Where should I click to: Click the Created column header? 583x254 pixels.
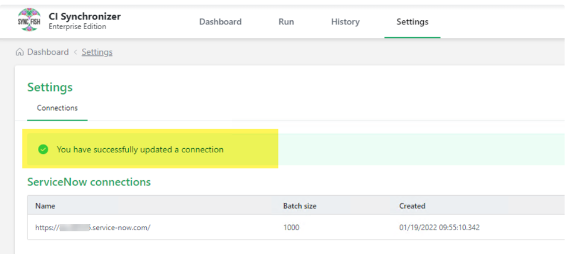coord(412,206)
